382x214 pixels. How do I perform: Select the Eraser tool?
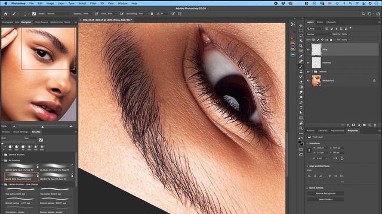point(301,82)
